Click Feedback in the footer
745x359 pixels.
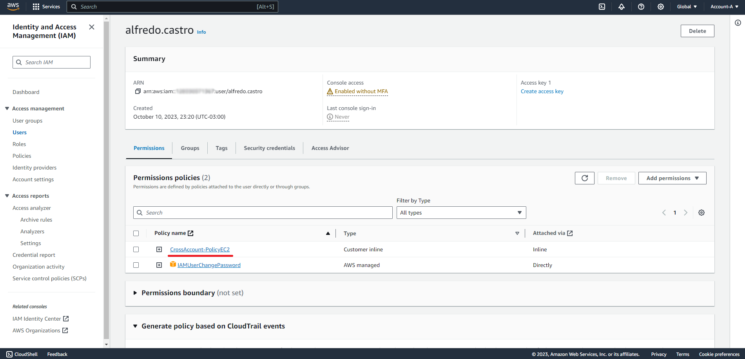tap(57, 354)
